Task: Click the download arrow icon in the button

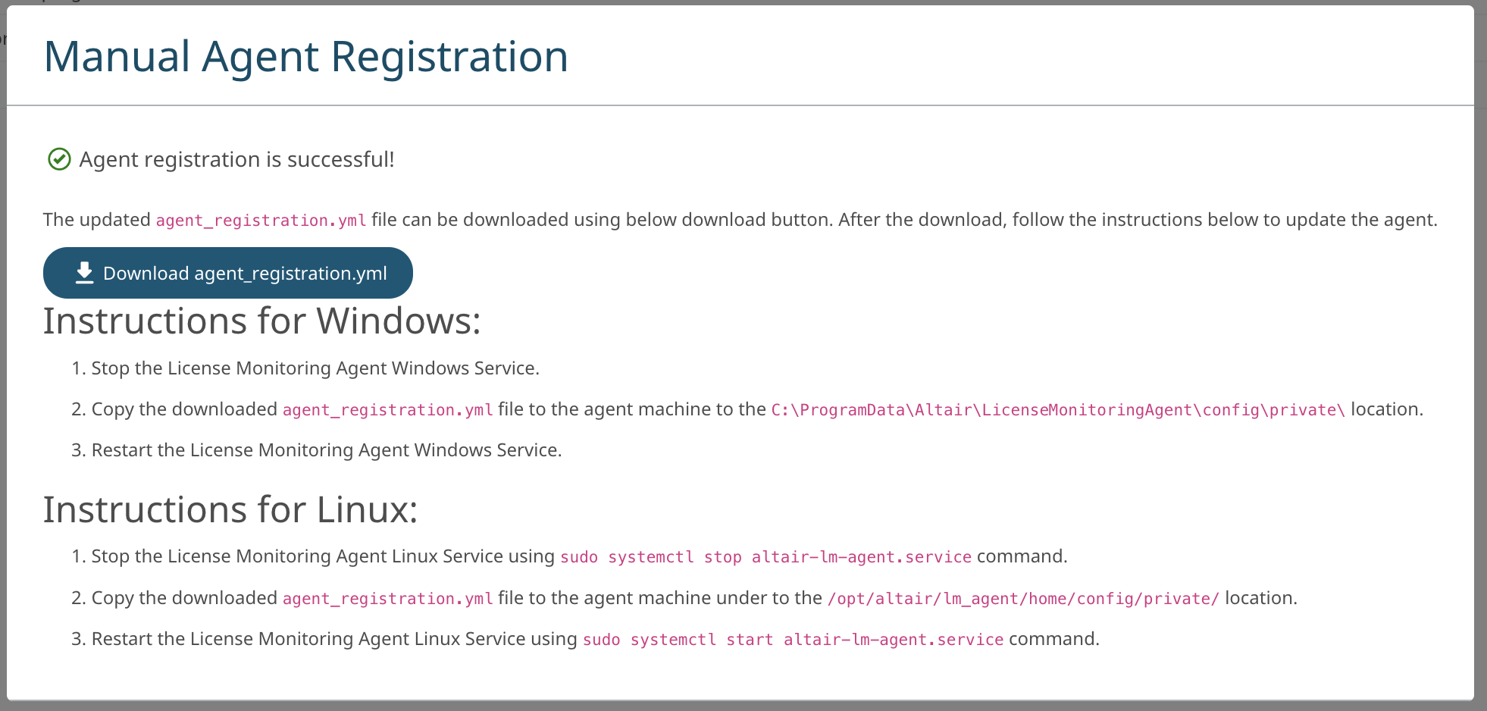Action: click(x=84, y=273)
